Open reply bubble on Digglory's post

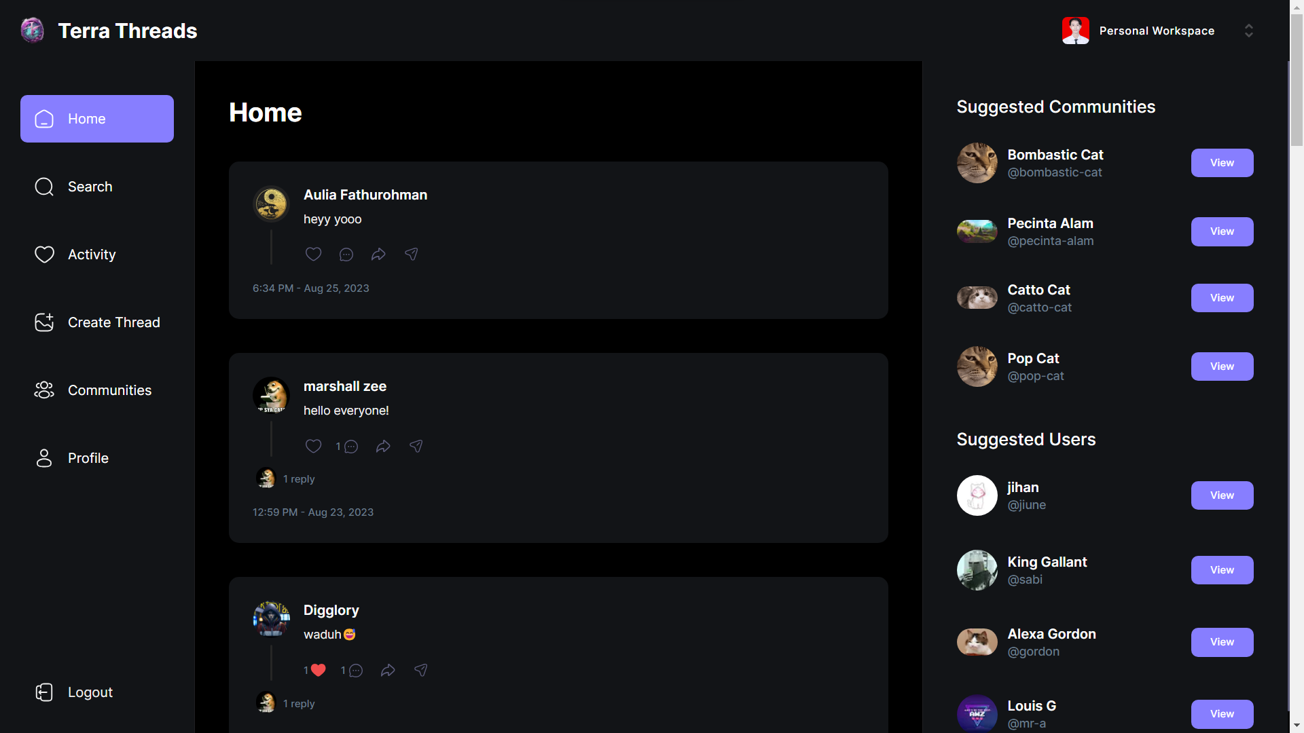click(355, 671)
